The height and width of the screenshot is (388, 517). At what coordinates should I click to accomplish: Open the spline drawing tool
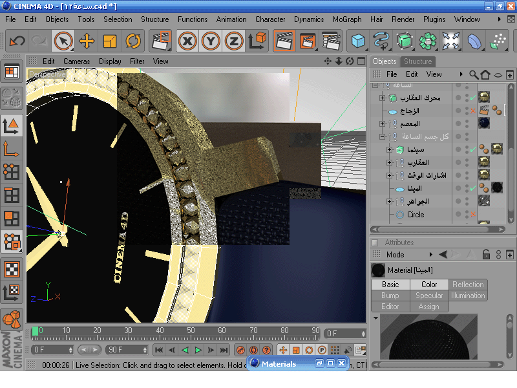(381, 41)
